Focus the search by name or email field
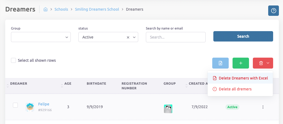 click(x=176, y=37)
